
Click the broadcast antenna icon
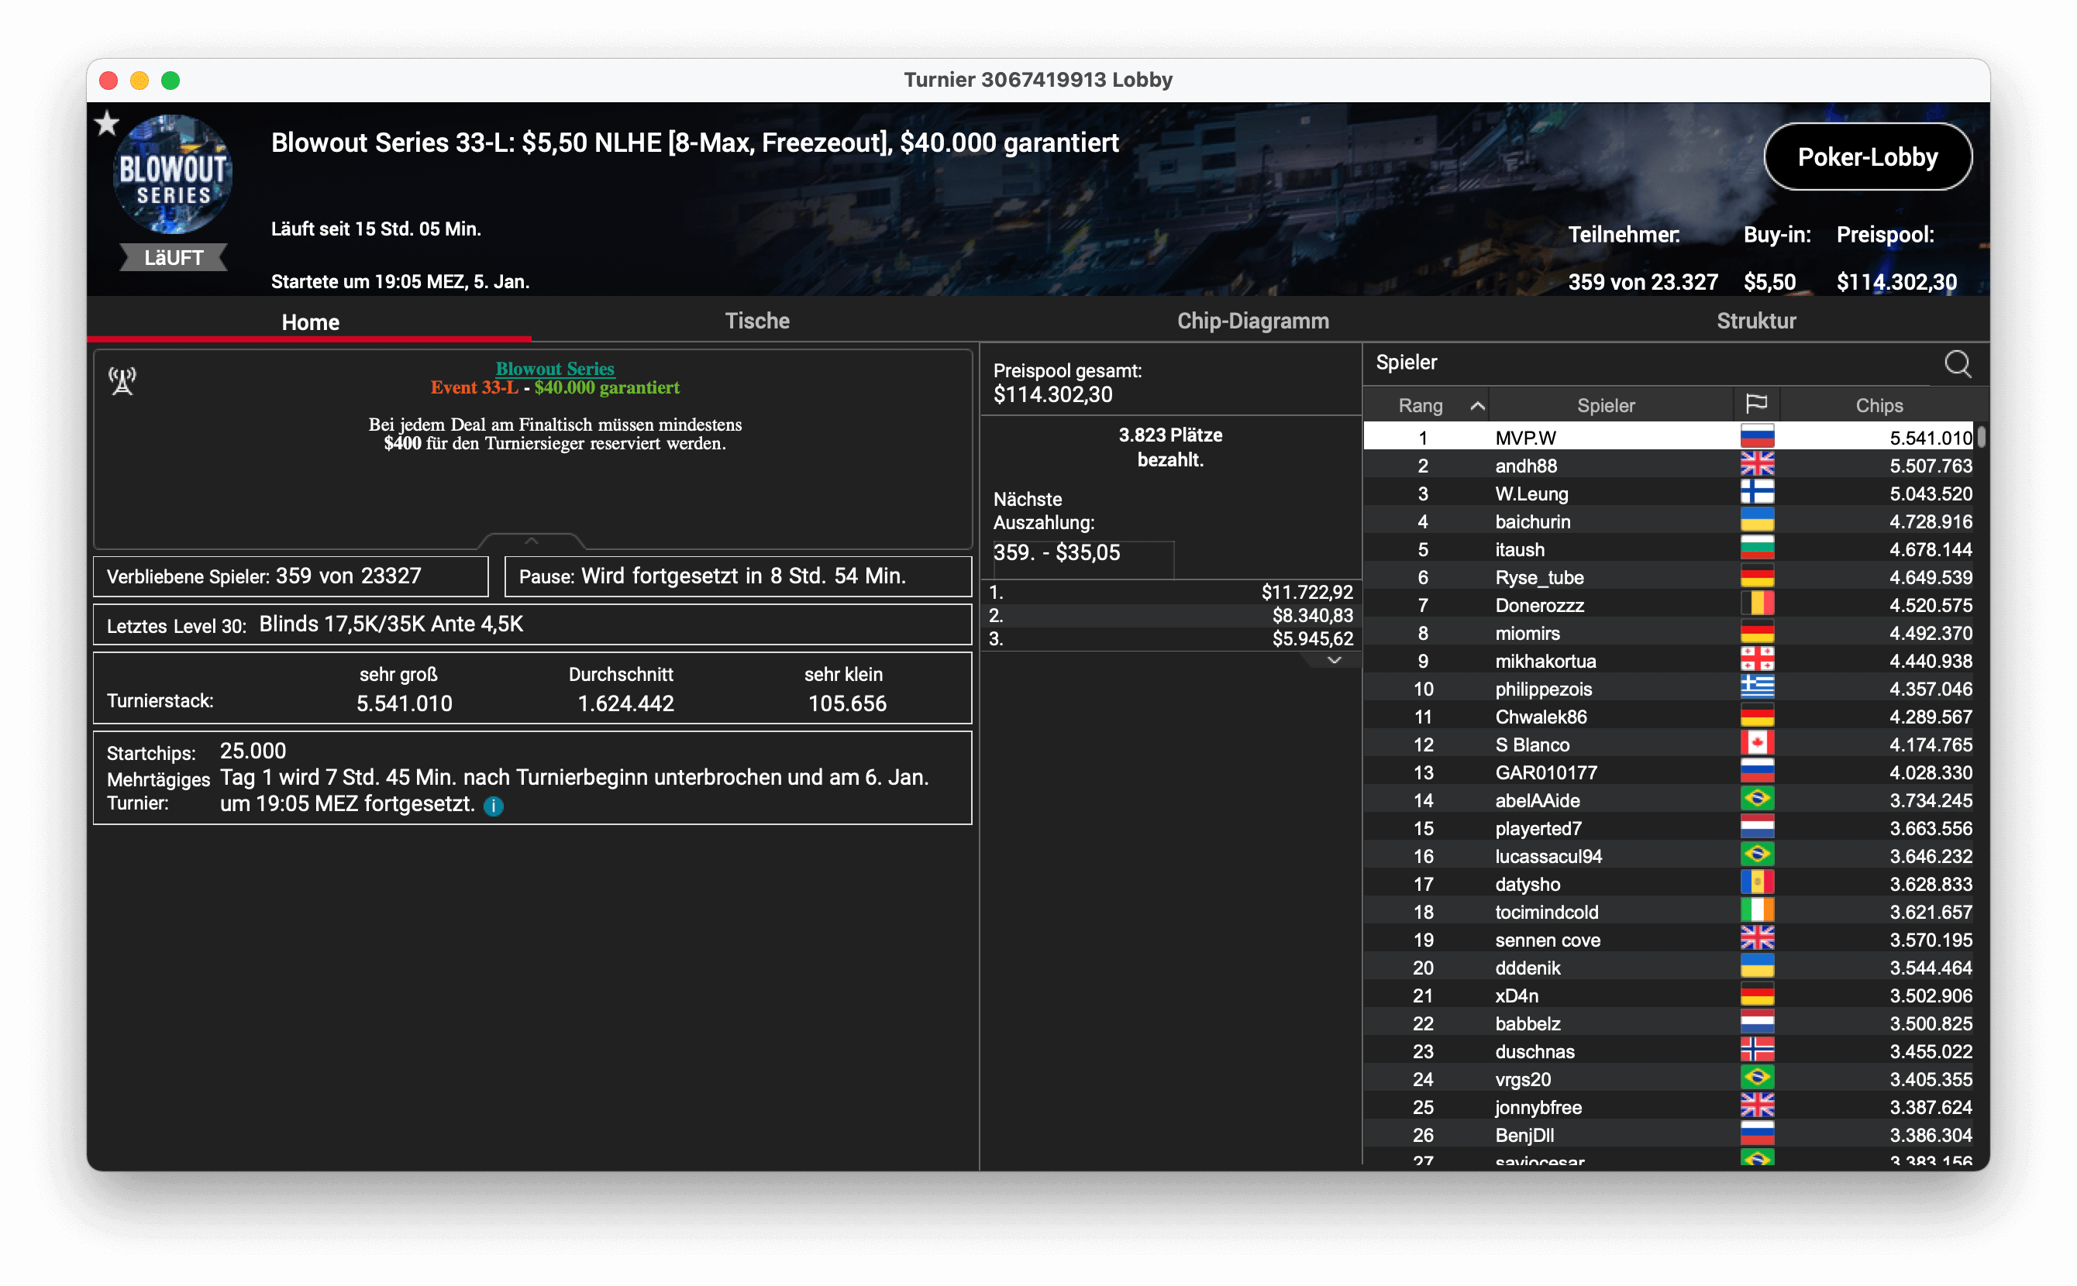[x=122, y=381]
